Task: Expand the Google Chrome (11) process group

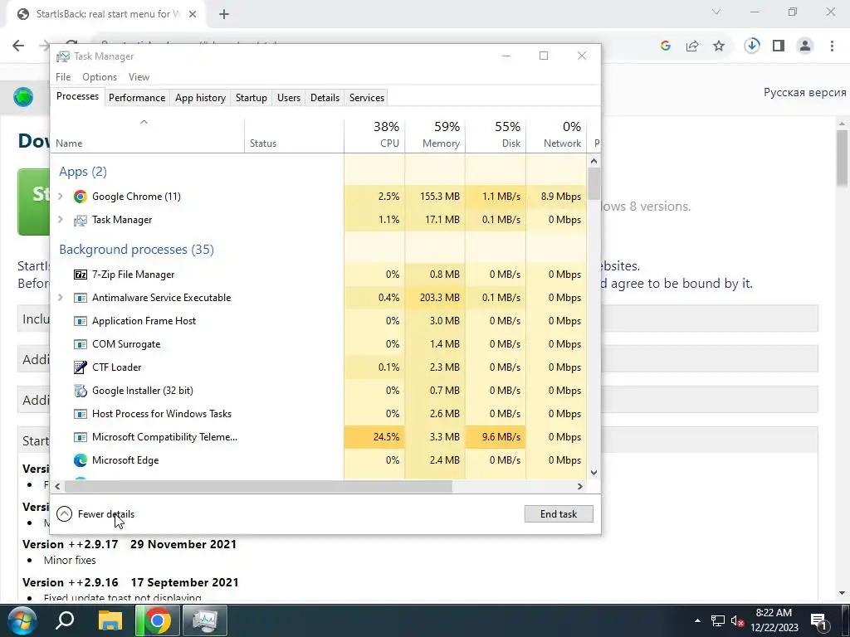Action: pyautogui.click(x=61, y=196)
